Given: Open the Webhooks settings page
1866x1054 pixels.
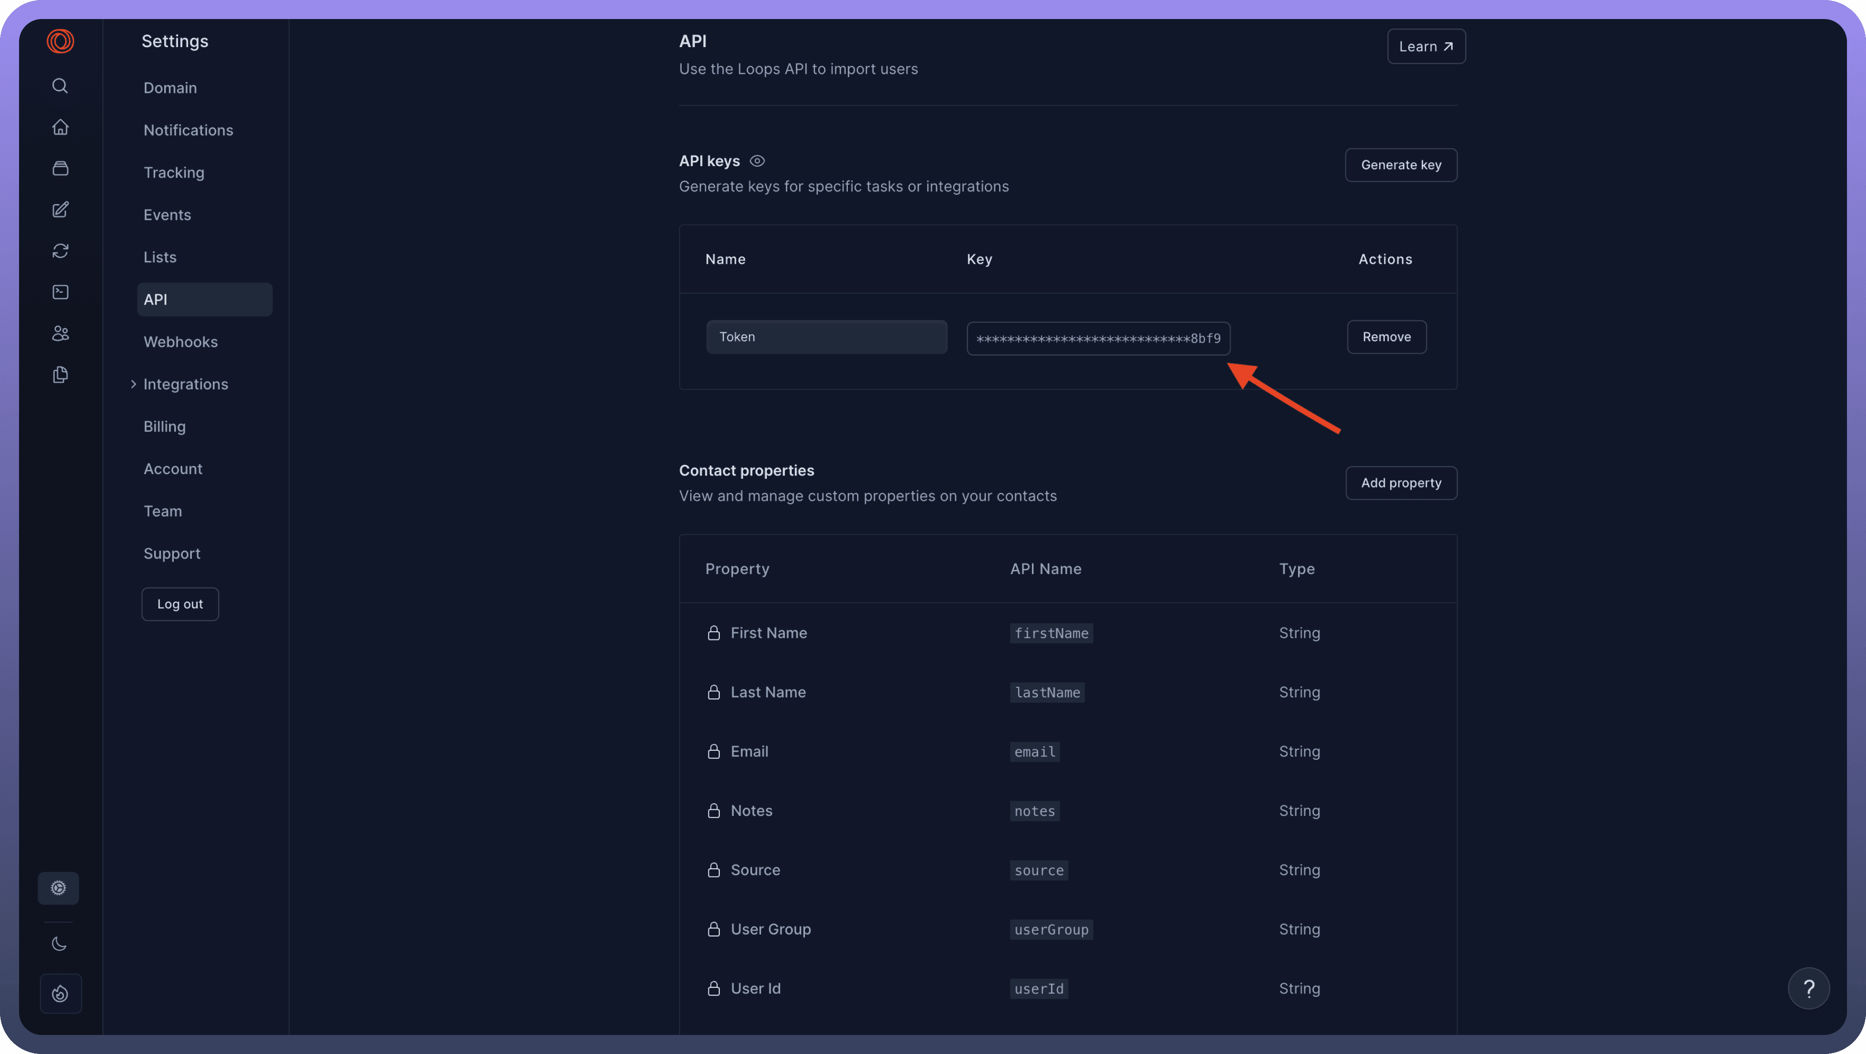Looking at the screenshot, I should pos(180,342).
